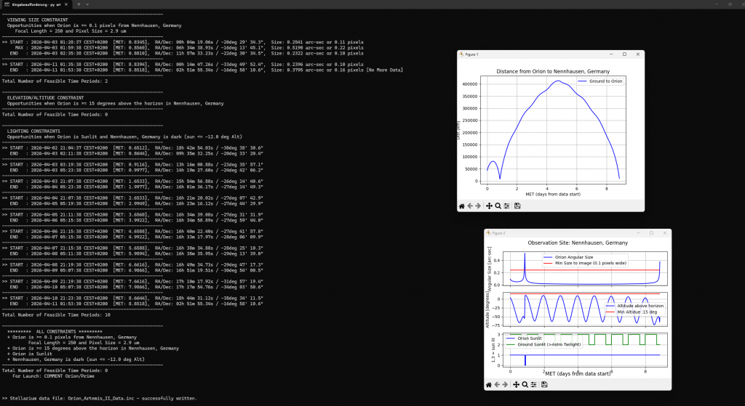Maximize the Figure 1 window
The height and width of the screenshot is (406, 745).
[x=624, y=54]
